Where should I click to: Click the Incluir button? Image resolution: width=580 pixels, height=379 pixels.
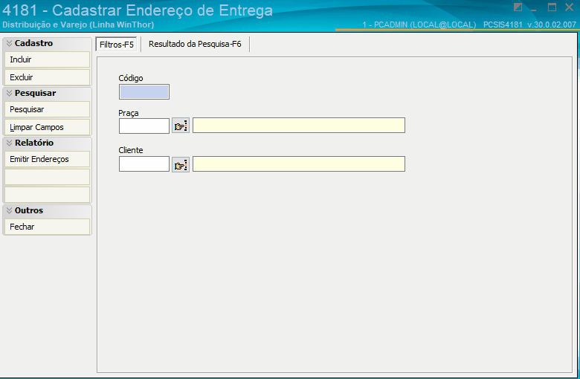point(48,59)
